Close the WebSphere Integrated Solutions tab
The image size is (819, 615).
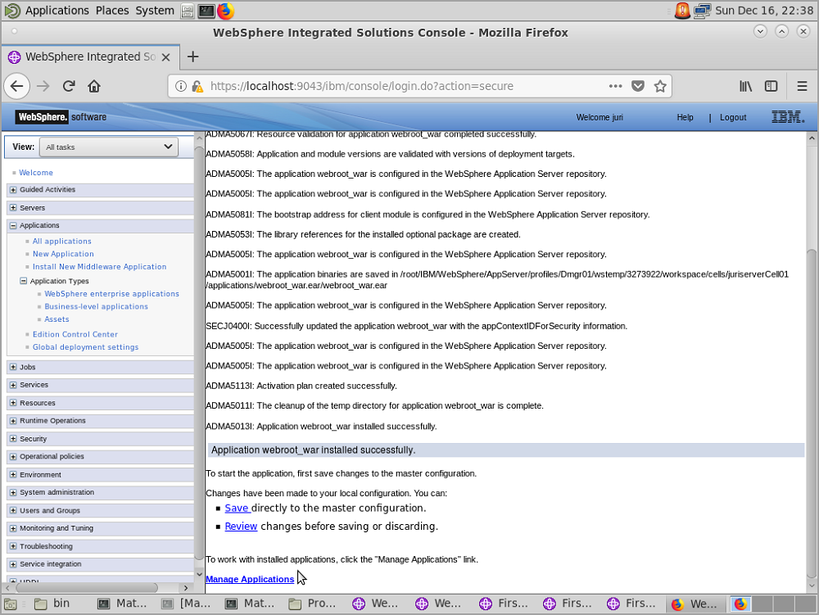(x=165, y=57)
